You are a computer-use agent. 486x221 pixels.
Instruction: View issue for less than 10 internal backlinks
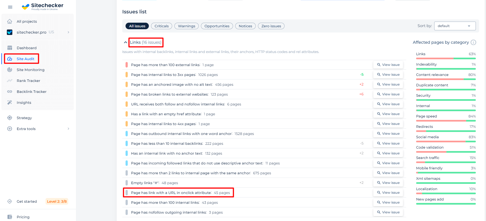coord(388,143)
